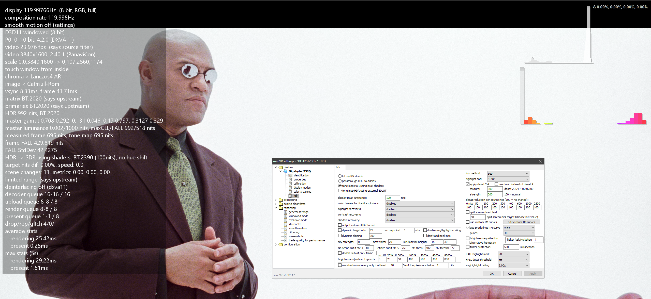Open windowed mode settings page
Viewport: 651px width, 299px height.
tap(298, 216)
